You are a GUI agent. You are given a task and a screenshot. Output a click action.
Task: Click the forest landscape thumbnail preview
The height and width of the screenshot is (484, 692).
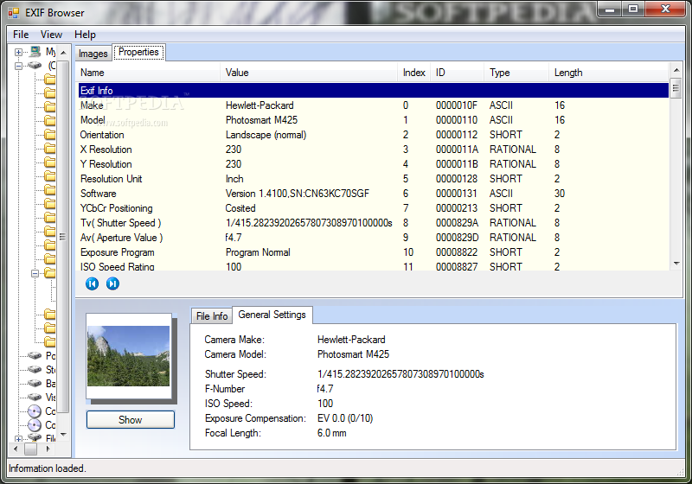coord(128,356)
